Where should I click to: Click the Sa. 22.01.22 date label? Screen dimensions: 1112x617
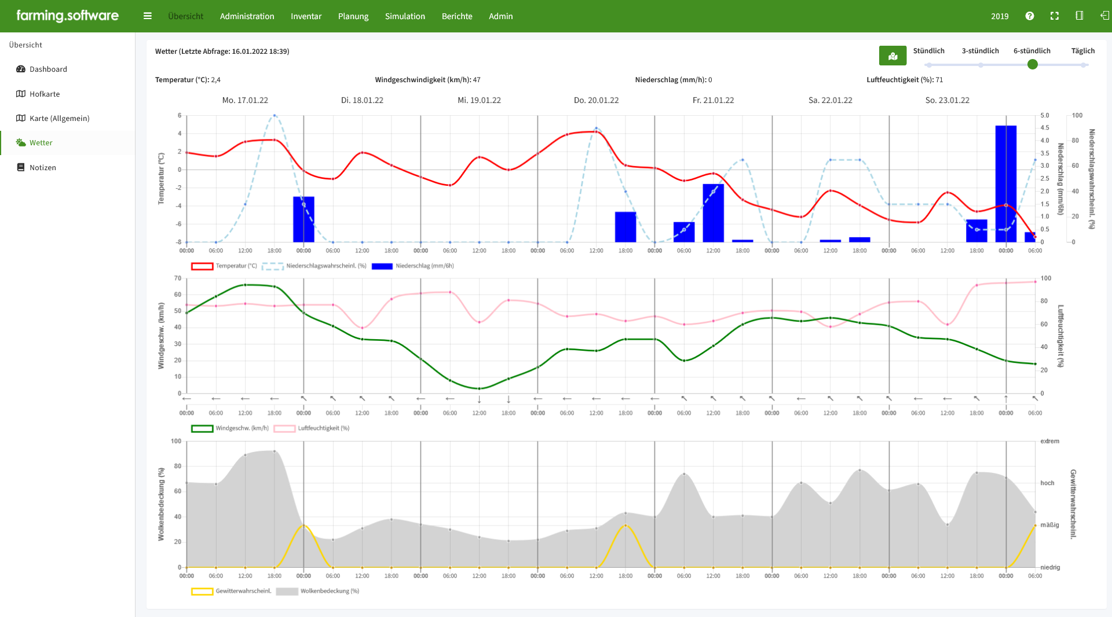830,100
